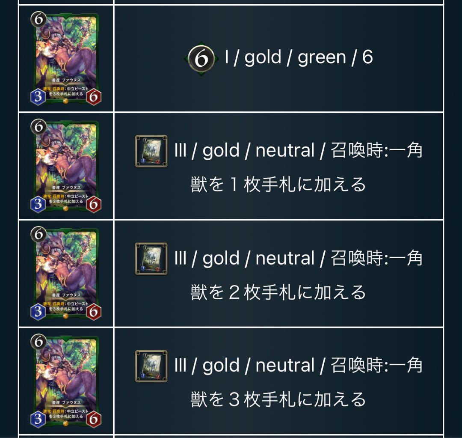This screenshot has height=438, width=462.
Task: Select the text "獣を 3 枚手札に加える"
Action: click(278, 399)
